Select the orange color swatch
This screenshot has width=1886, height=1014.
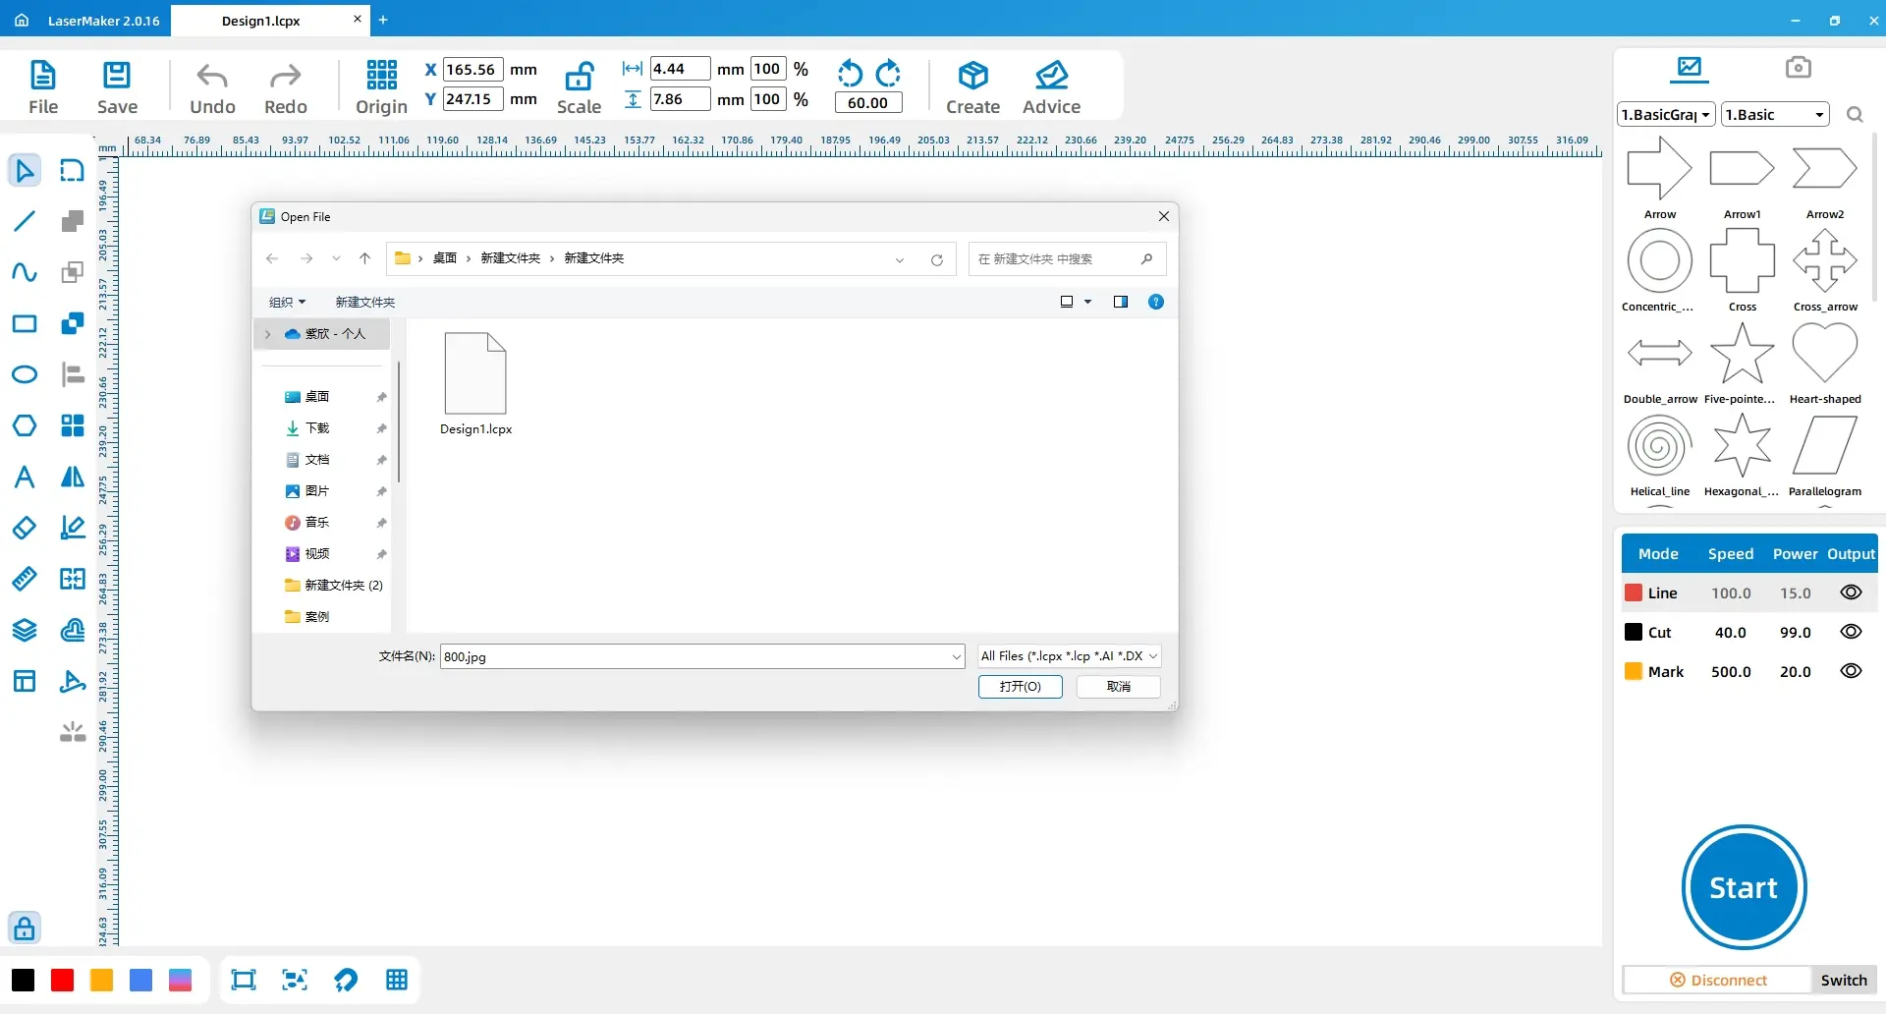tap(101, 980)
